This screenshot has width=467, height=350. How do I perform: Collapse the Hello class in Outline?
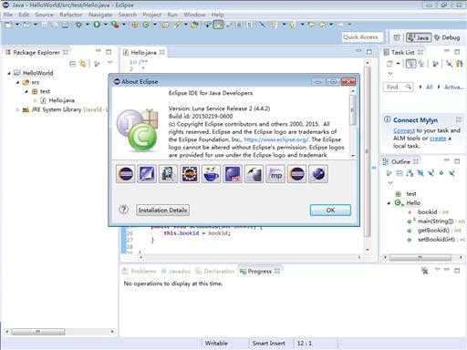coord(389,203)
